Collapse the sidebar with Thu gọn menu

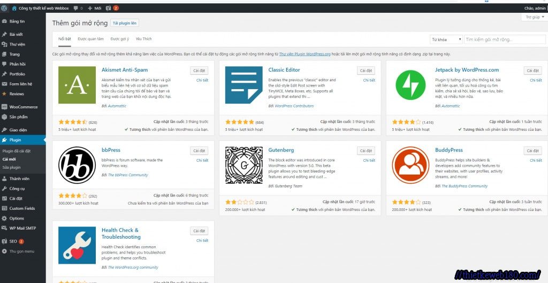[21, 251]
